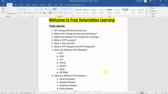Click the Increase Indent icon
This screenshot has height=94, width=168.
point(65,9)
